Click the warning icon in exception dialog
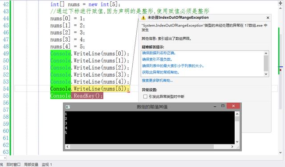Screen dimensions: 285x167 (143, 18)
